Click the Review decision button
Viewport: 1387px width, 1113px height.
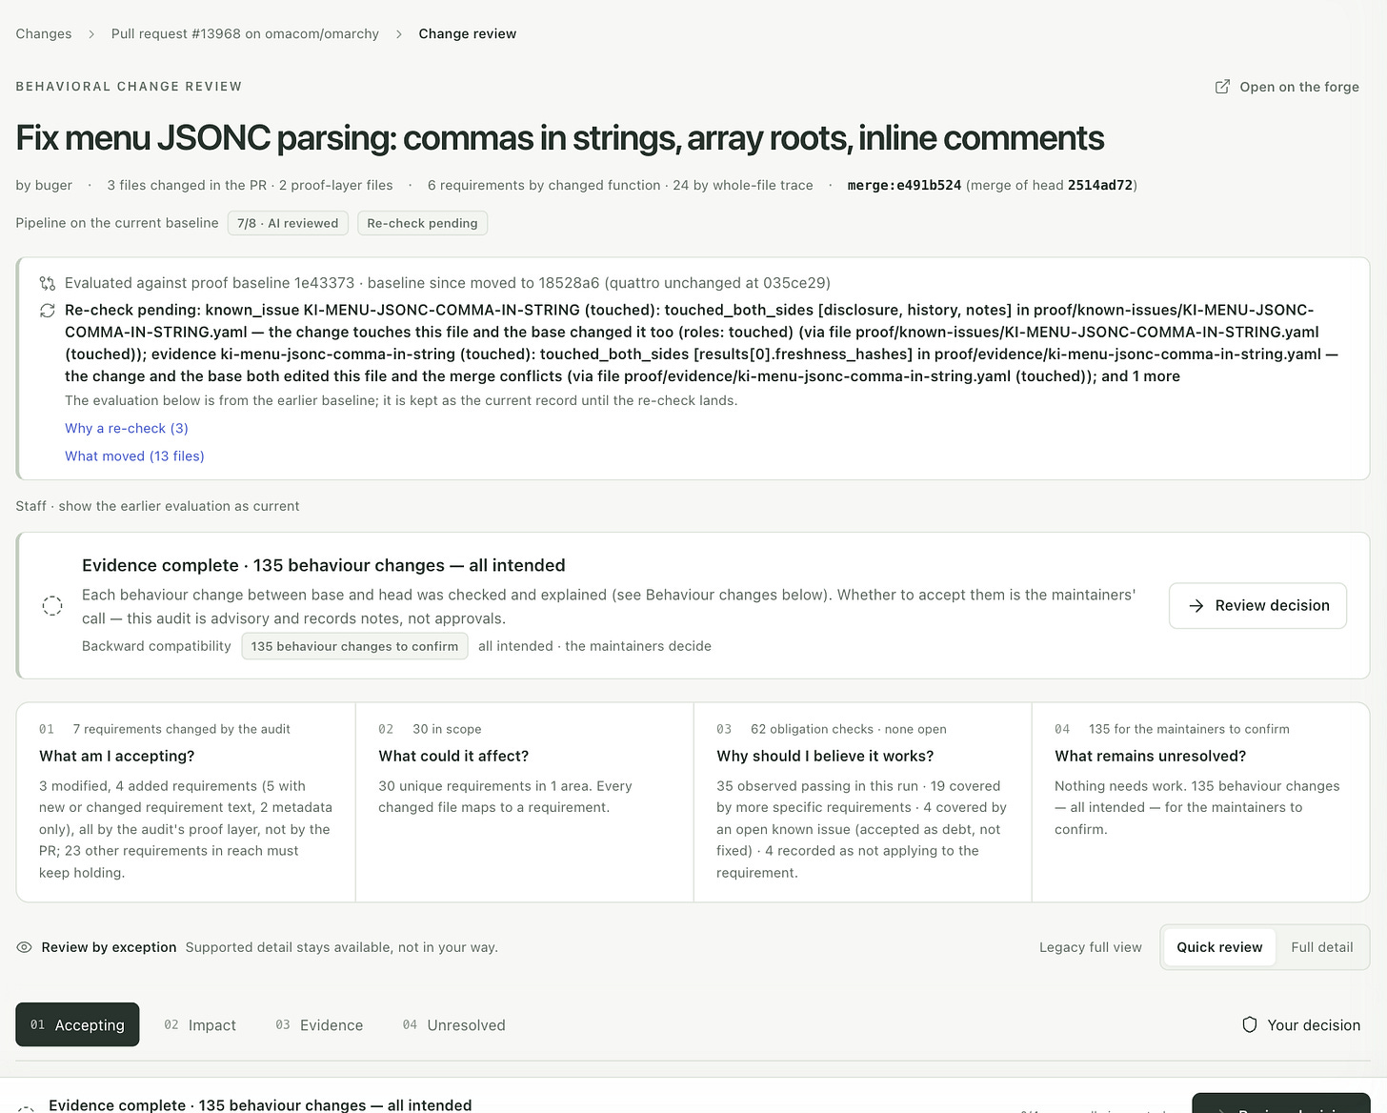1257,605
